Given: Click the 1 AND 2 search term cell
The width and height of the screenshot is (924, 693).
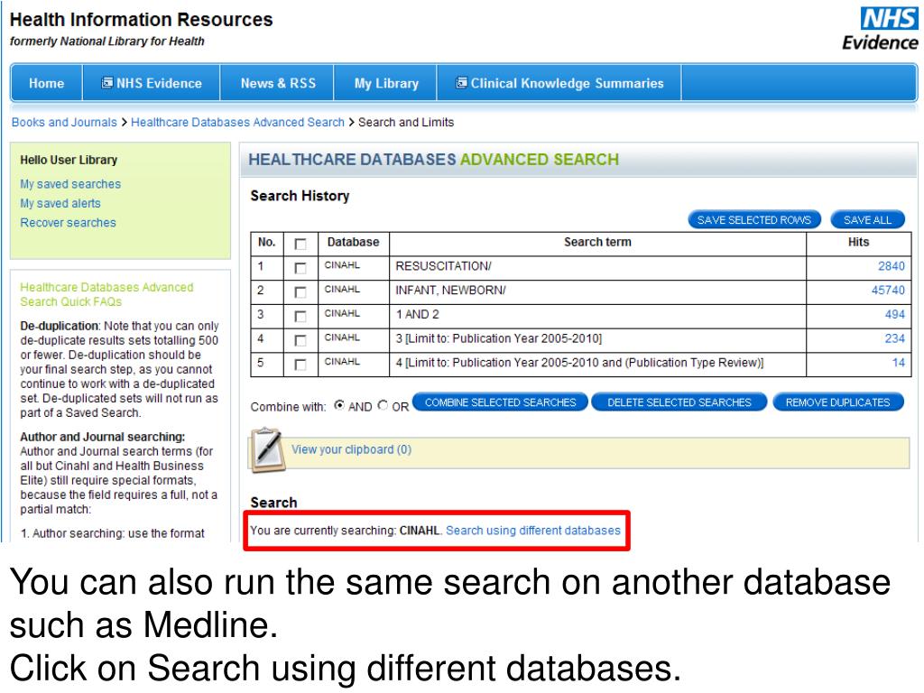Looking at the screenshot, I should (597, 315).
